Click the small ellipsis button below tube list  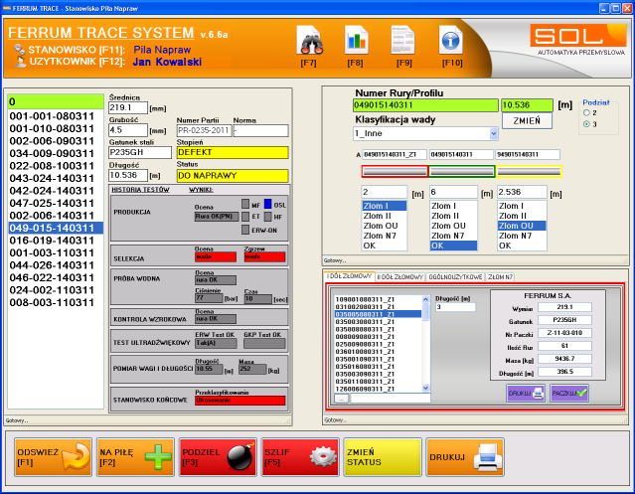(x=342, y=399)
